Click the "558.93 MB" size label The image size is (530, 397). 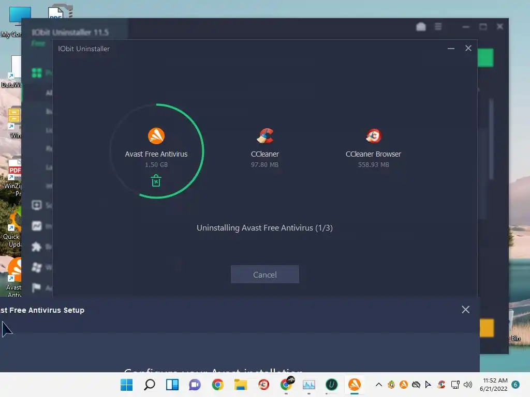coord(374,165)
